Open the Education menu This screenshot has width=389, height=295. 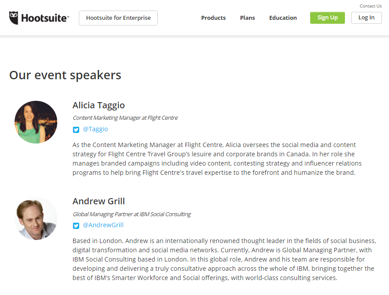283,18
